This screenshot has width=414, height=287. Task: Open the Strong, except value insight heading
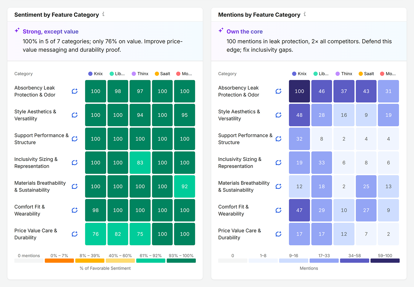(51, 31)
